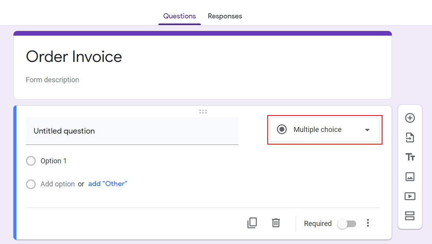Click the add "Other" link
This screenshot has height=244, width=432.
(108, 184)
